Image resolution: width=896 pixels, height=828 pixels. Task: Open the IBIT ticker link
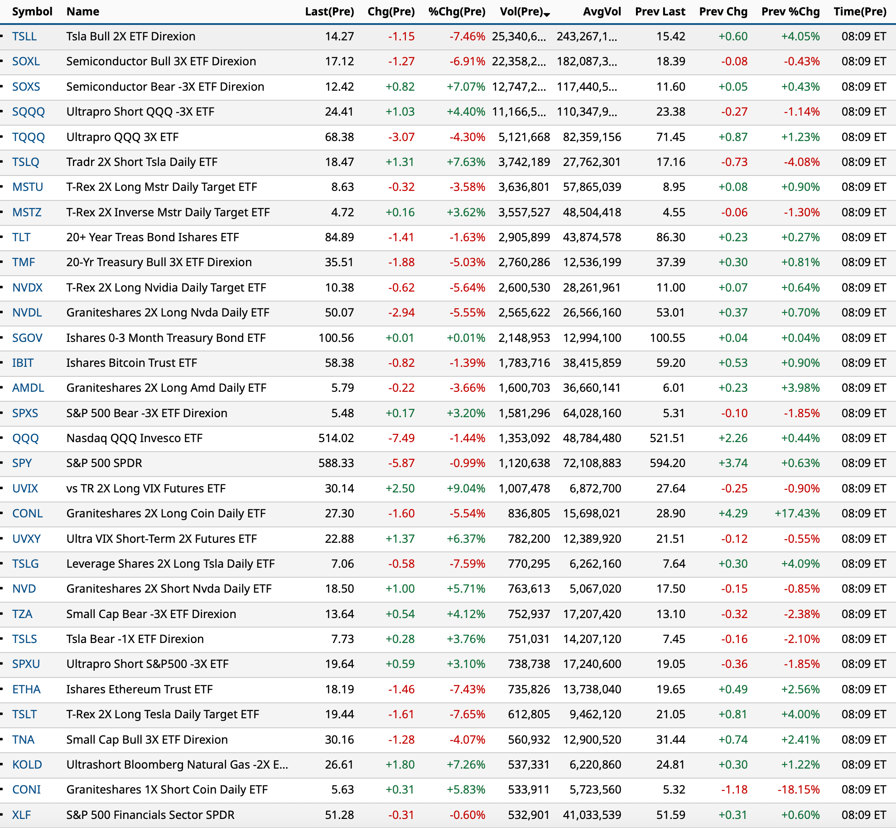(x=23, y=363)
